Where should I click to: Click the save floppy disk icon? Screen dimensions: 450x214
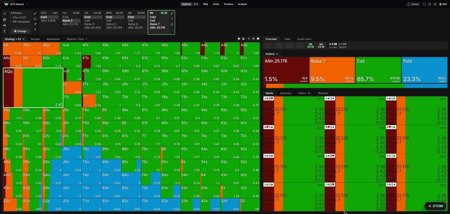[5, 19]
